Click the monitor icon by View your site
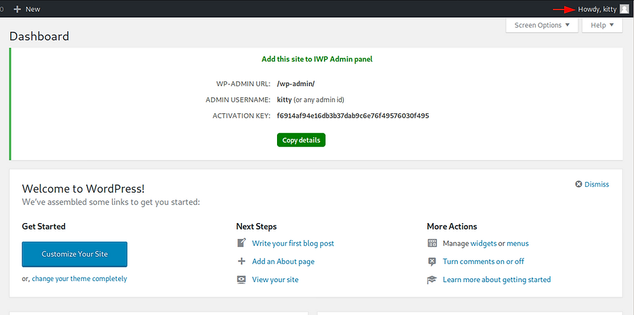This screenshot has height=315, width=634. (x=242, y=280)
